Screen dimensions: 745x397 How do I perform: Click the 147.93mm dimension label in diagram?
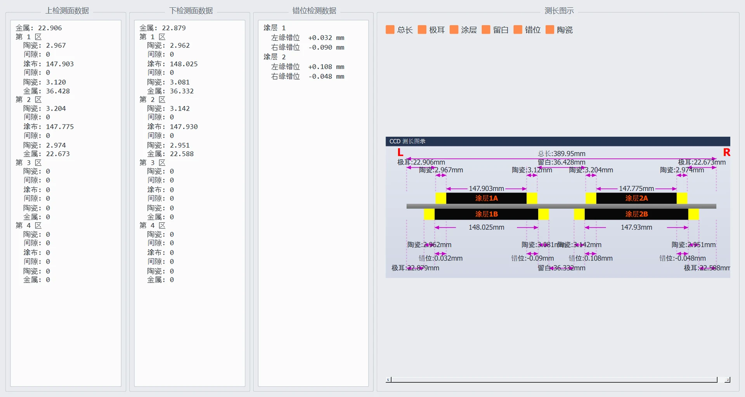click(636, 227)
